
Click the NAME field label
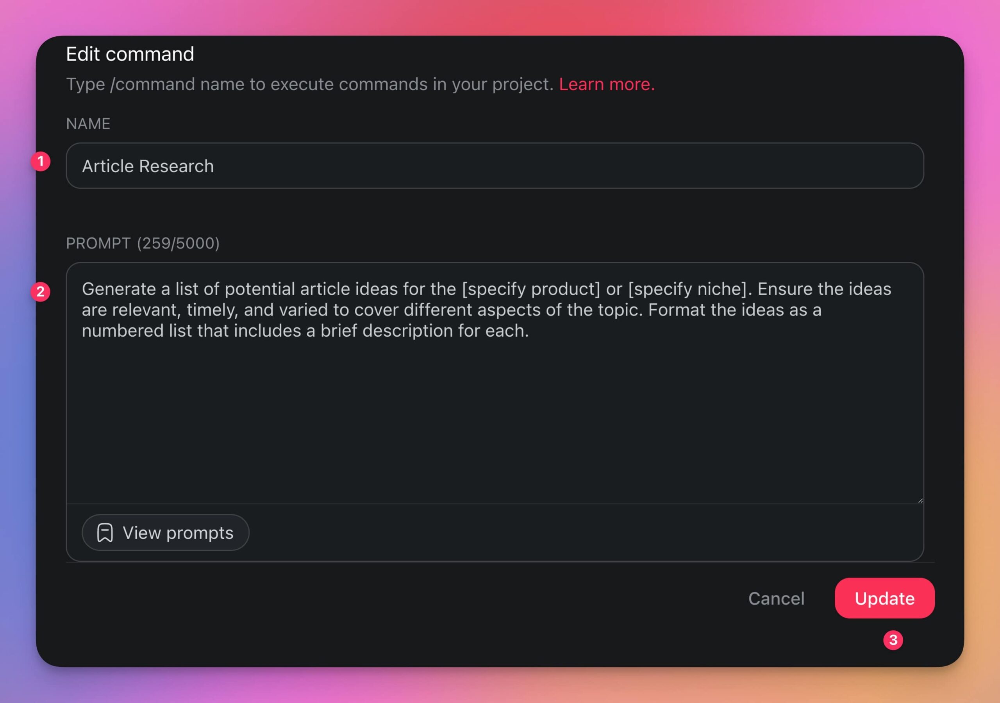(88, 124)
